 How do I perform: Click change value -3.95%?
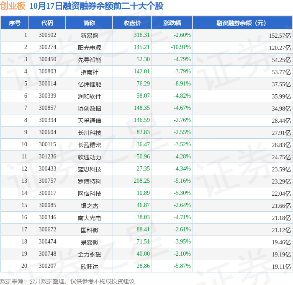click(x=182, y=241)
